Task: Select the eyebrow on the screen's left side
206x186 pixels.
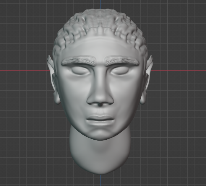Action: pyautogui.click(x=79, y=61)
